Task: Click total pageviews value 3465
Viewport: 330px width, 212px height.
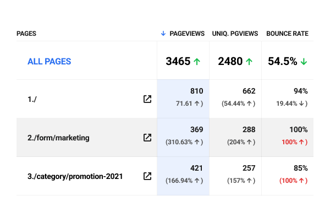Action: [178, 61]
